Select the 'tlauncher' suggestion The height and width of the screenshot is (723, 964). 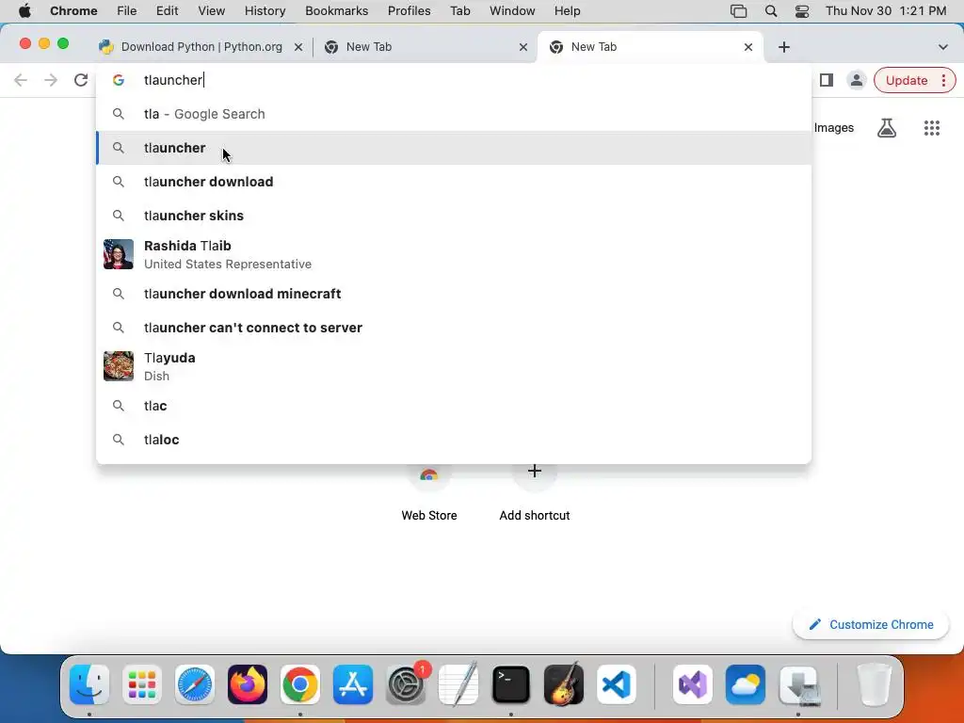pyautogui.click(x=454, y=148)
